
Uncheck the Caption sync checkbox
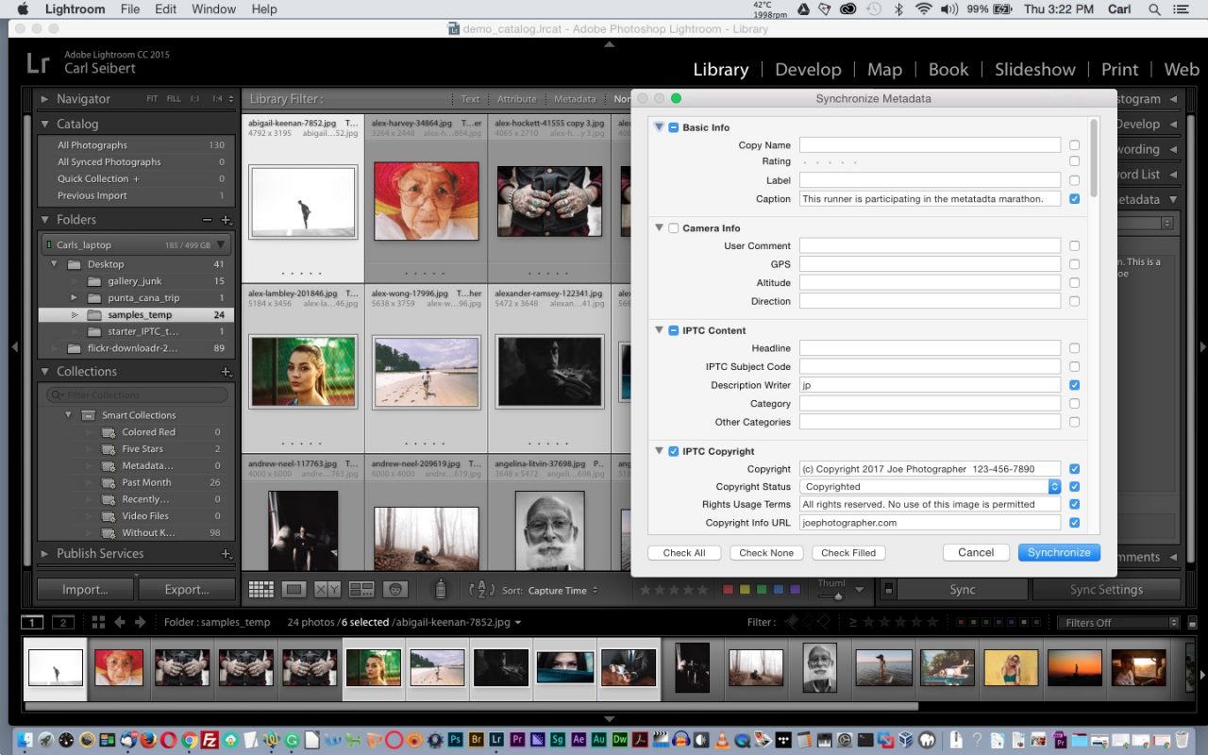pyautogui.click(x=1074, y=199)
